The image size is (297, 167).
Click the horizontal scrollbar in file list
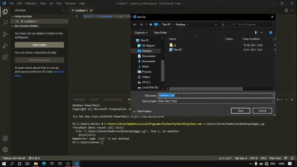206,89
